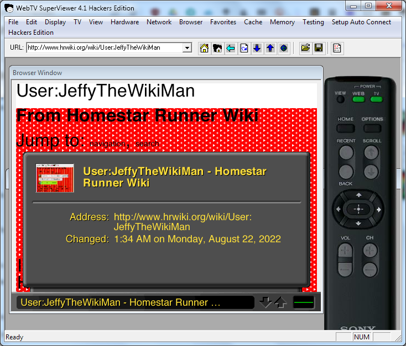406x346 pixels.
Task: Open the Display menu
Action: tap(55, 22)
